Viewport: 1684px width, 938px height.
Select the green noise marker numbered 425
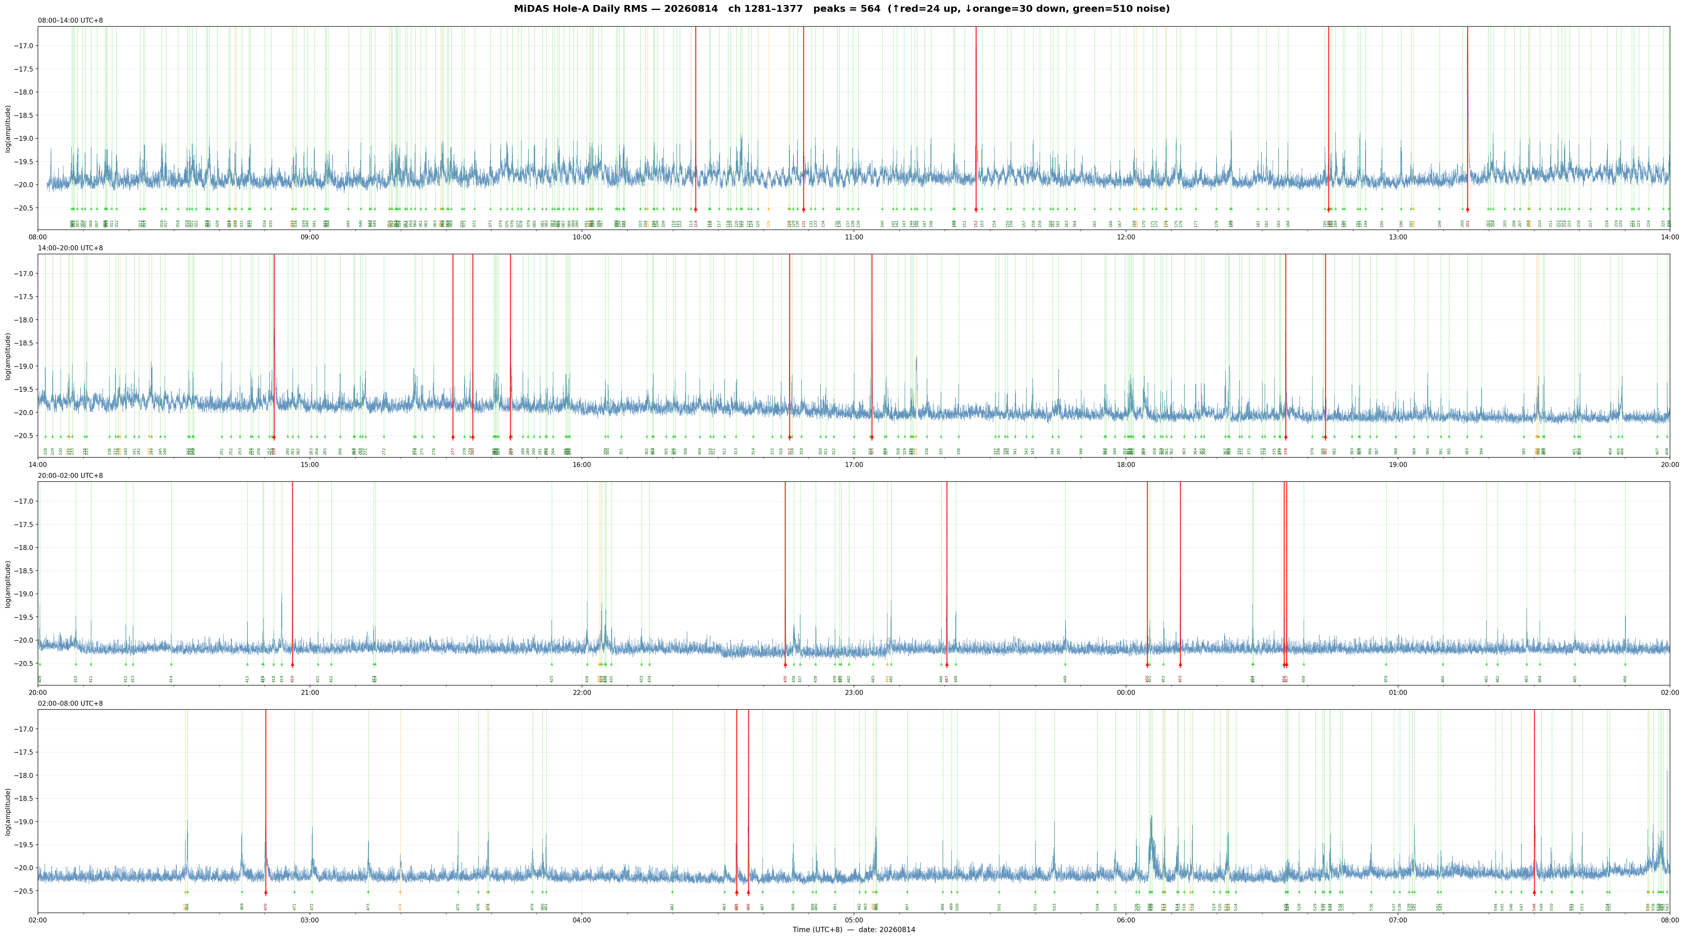coord(552,665)
